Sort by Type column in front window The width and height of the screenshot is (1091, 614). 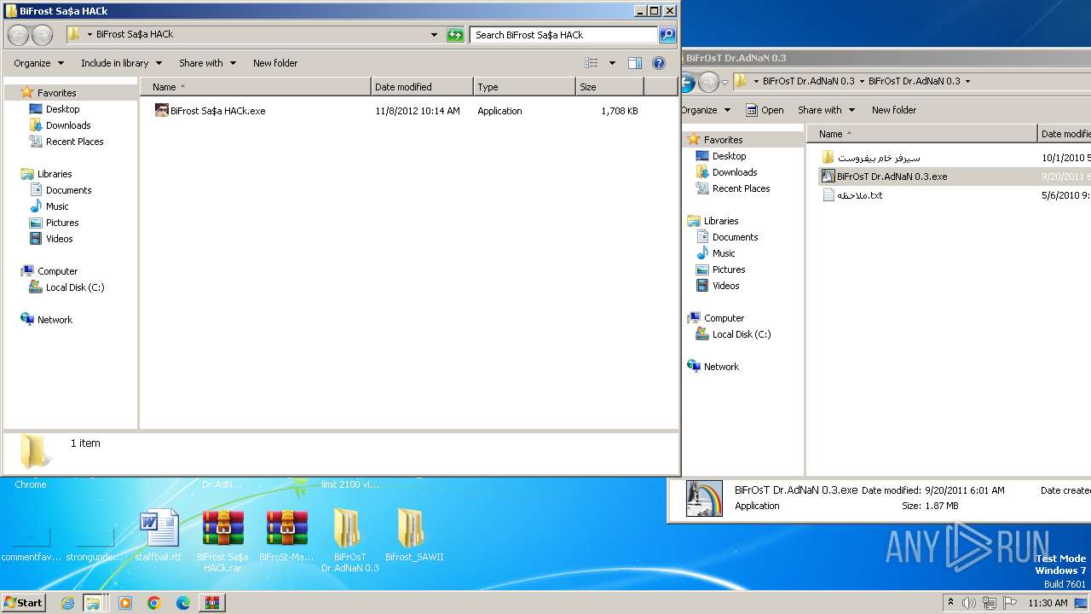tap(525, 87)
